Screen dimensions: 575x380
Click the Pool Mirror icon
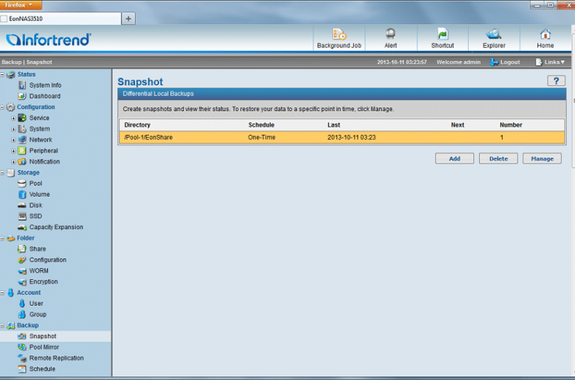point(22,347)
